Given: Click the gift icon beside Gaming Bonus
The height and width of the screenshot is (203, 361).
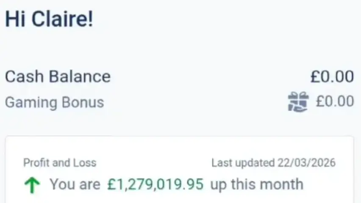Looking at the screenshot, I should pos(298,102).
